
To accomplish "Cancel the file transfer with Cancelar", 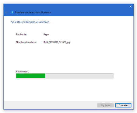I will tap(123, 105).
